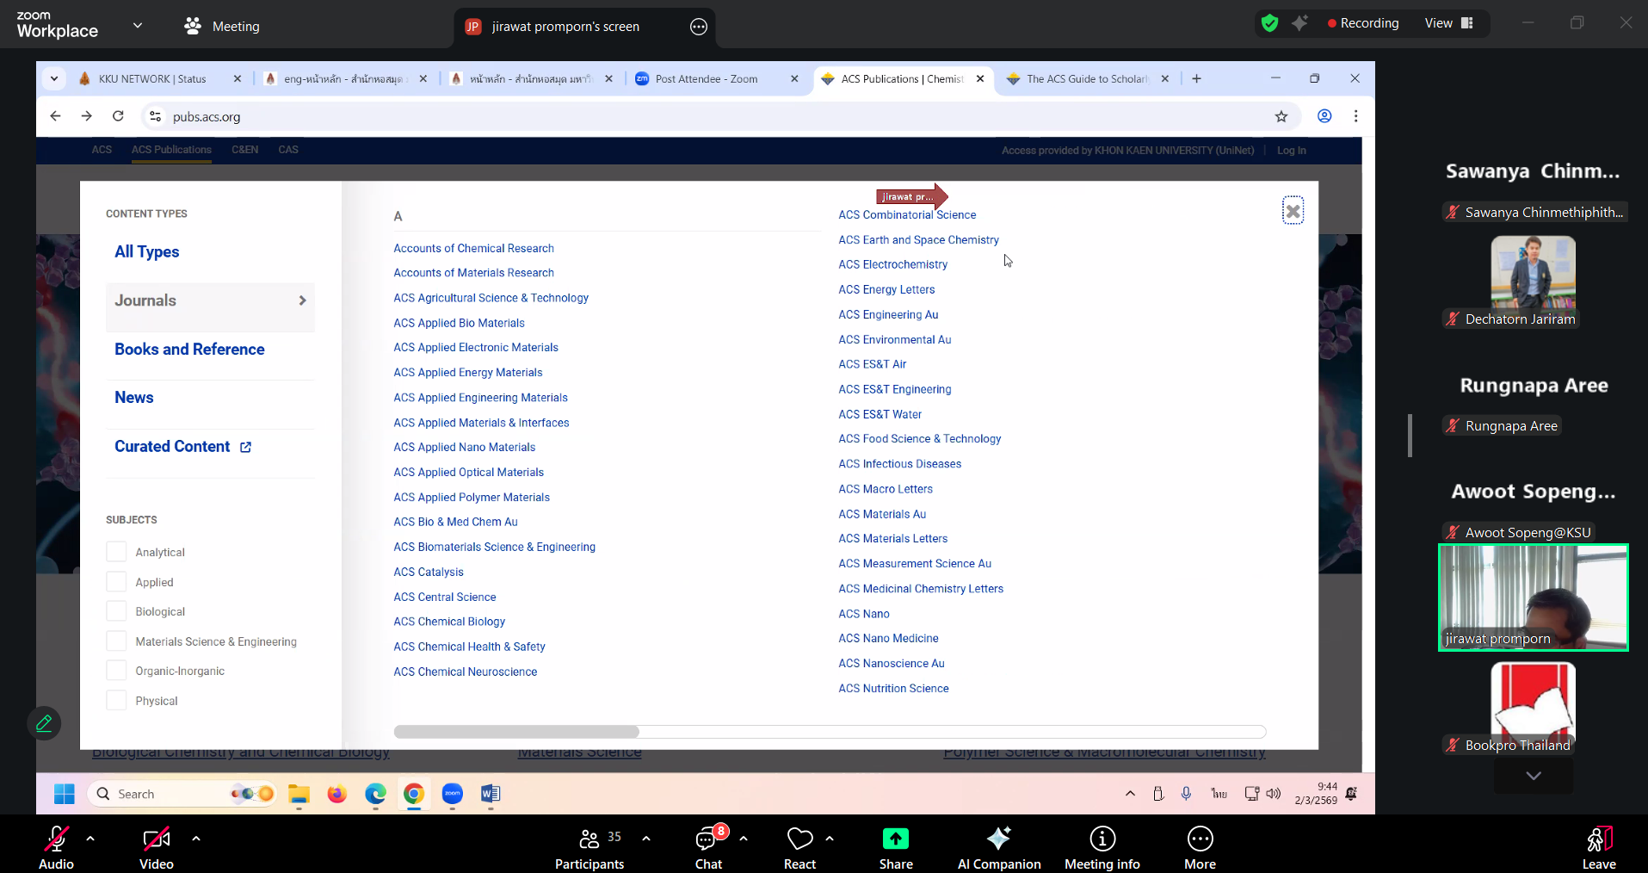The width and height of the screenshot is (1648, 873).
Task: Open the Participants list
Action: (x=589, y=839)
